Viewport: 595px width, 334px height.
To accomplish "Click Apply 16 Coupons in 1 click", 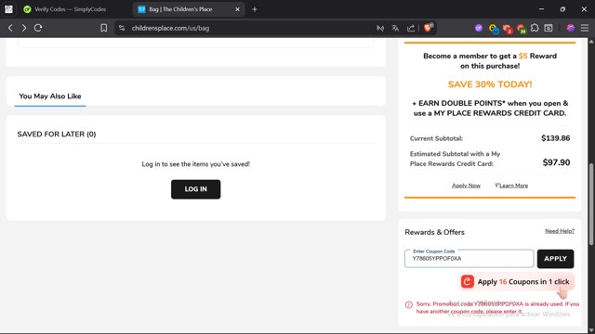I will (x=516, y=282).
